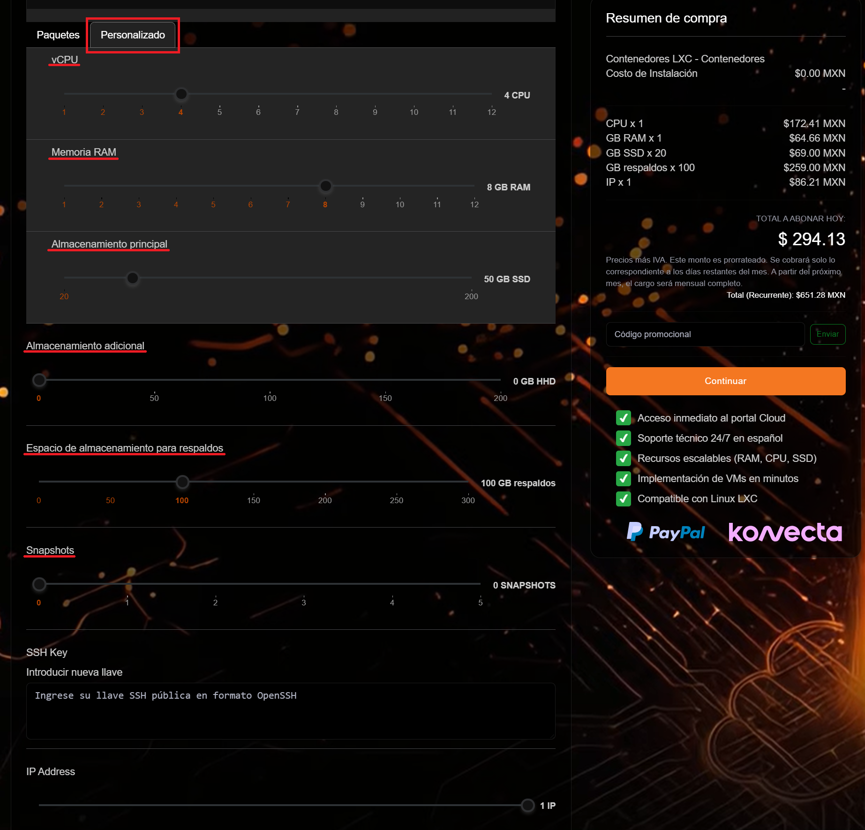Click the Memoria RAM slider handle
The width and height of the screenshot is (865, 830).
click(x=325, y=186)
